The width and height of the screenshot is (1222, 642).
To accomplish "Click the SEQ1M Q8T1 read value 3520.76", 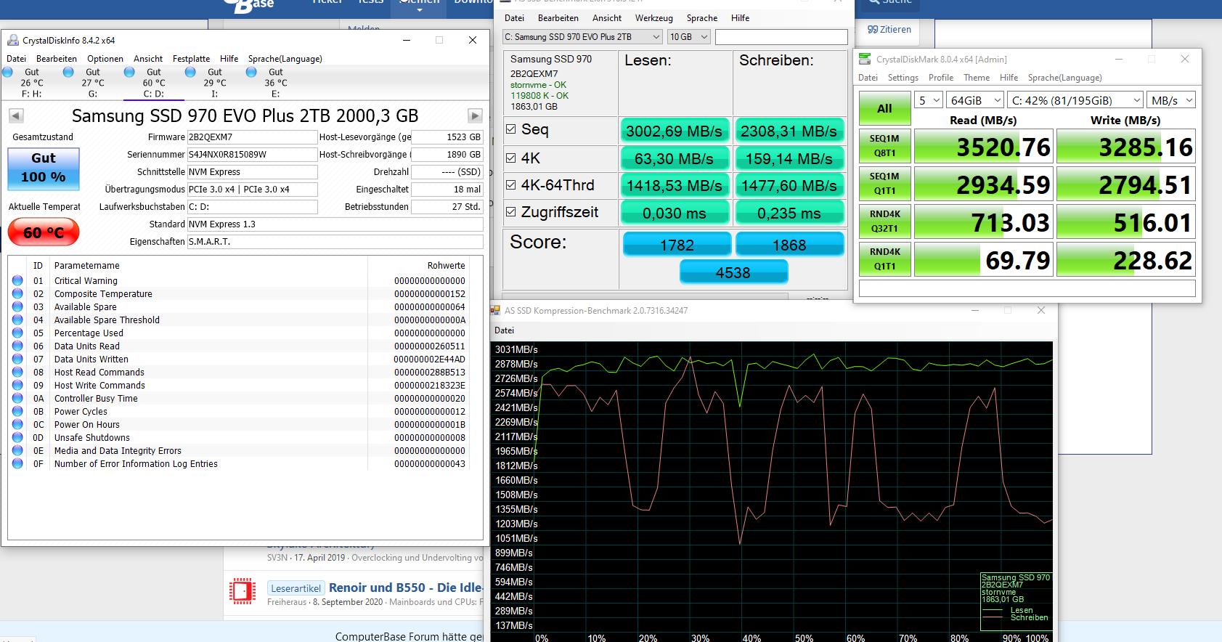I will point(983,146).
